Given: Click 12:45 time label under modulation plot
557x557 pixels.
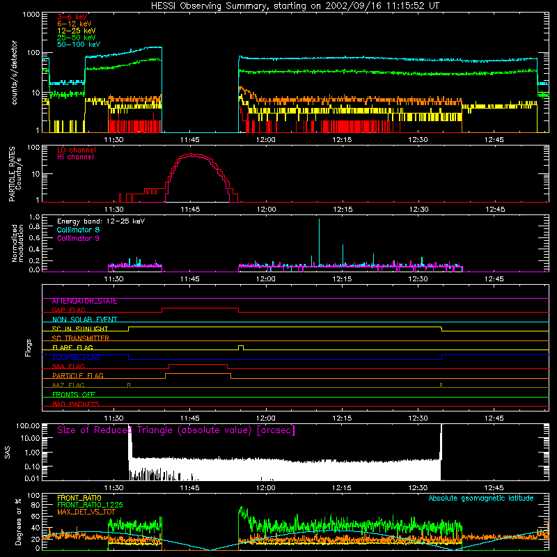Looking at the screenshot, I should click(x=494, y=279).
